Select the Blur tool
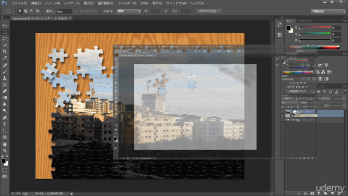Viewport: 348px width, 196px height. (5, 104)
